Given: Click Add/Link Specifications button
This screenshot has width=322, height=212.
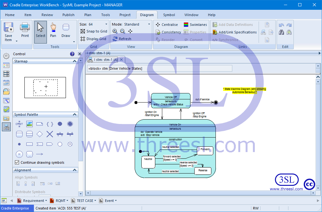Looking at the screenshot, I should click(235, 32).
